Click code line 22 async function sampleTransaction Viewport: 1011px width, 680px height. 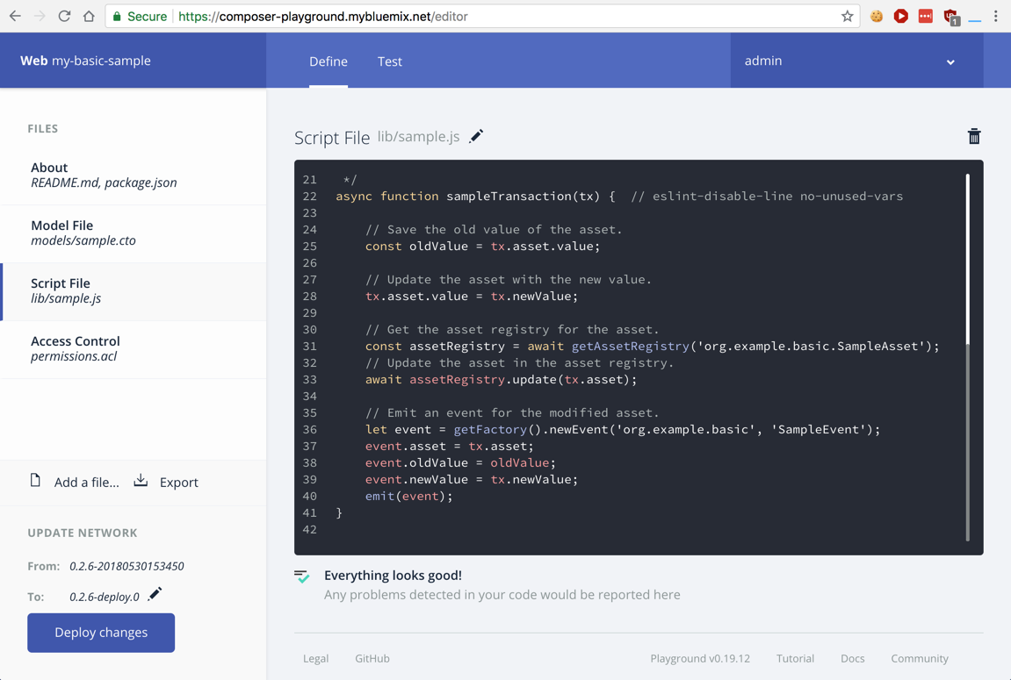619,196
